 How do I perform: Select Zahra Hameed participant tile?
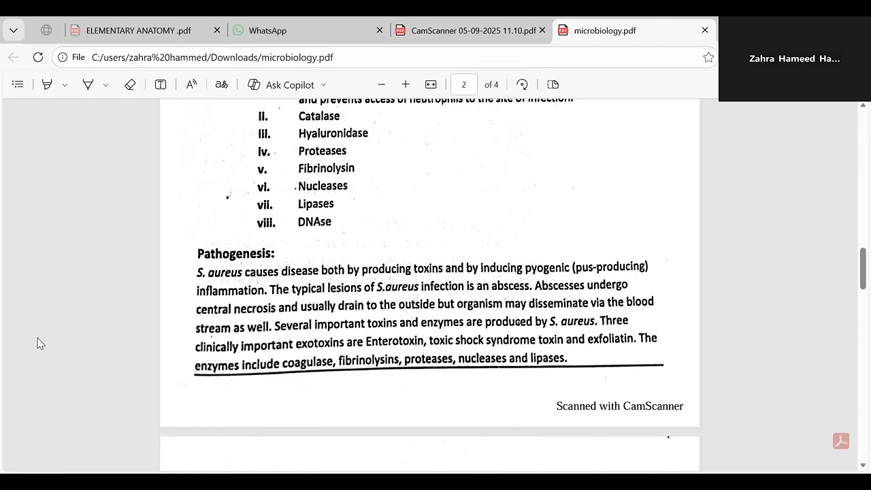click(794, 59)
